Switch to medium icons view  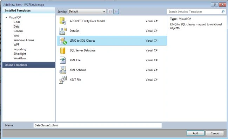click(x=116, y=12)
